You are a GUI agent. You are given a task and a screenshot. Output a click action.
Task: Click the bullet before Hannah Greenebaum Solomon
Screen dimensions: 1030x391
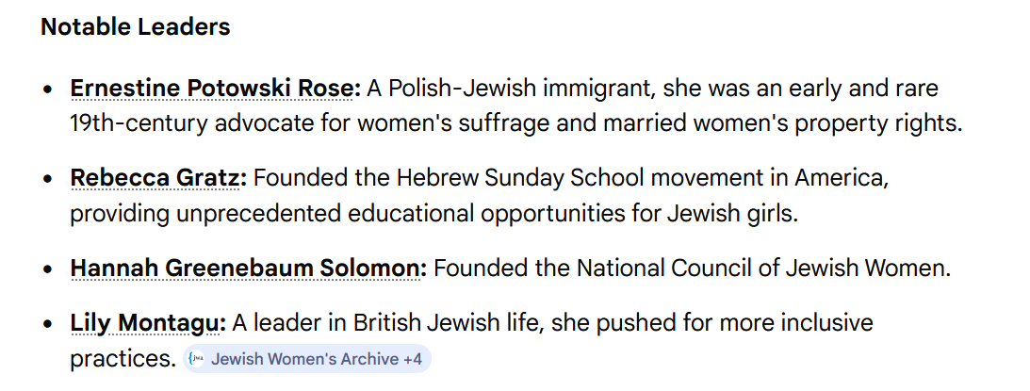click(48, 269)
